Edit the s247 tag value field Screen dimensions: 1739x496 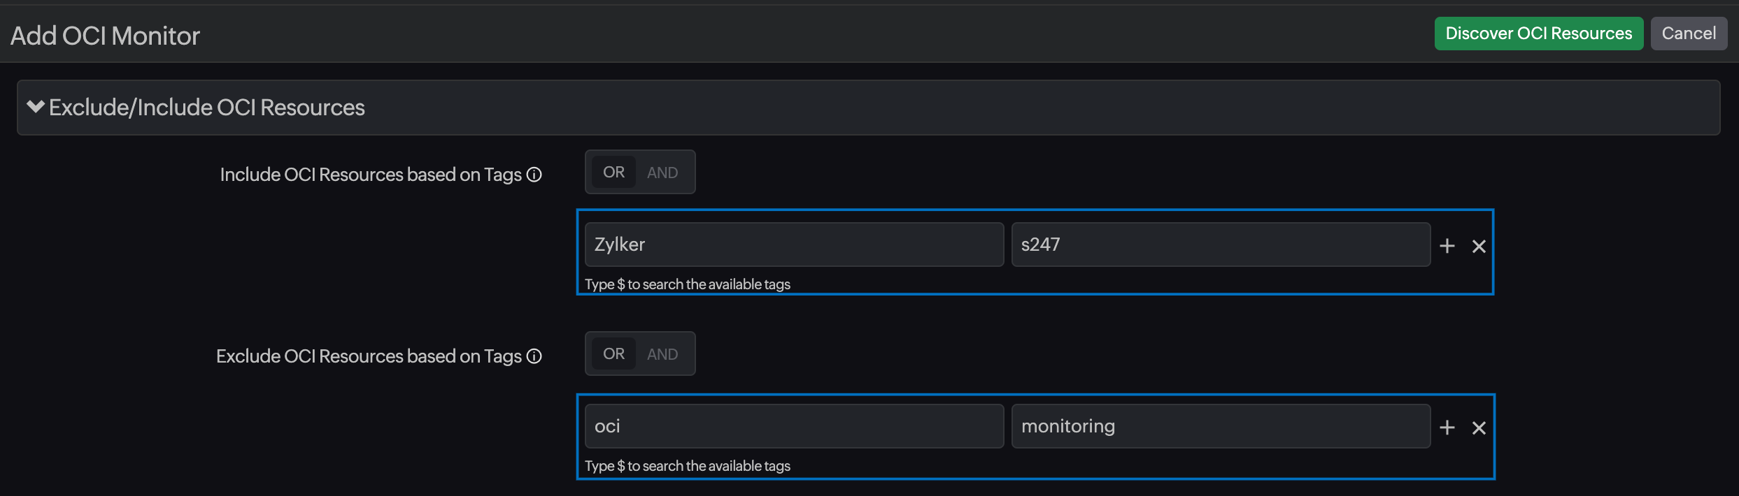click(x=1220, y=244)
